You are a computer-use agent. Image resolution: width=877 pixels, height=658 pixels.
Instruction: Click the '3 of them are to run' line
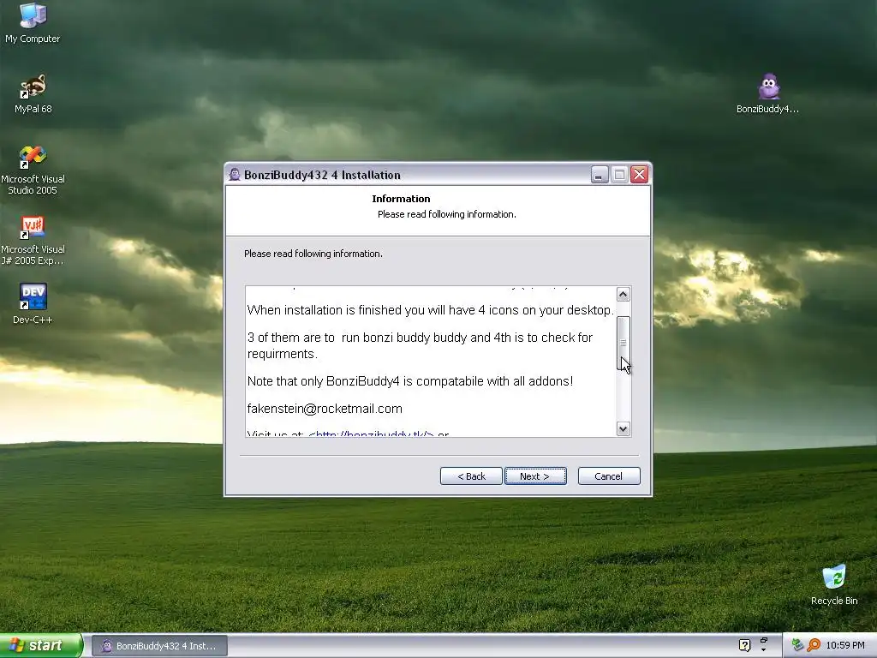click(420, 345)
